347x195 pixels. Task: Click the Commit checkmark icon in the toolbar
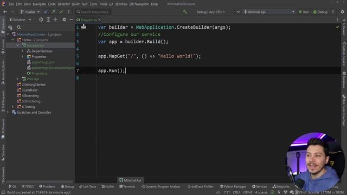click(61, 12)
